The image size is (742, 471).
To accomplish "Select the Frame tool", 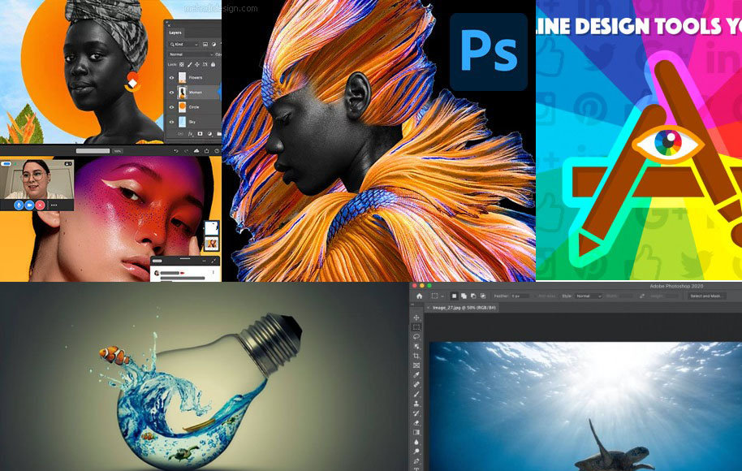I will click(416, 365).
